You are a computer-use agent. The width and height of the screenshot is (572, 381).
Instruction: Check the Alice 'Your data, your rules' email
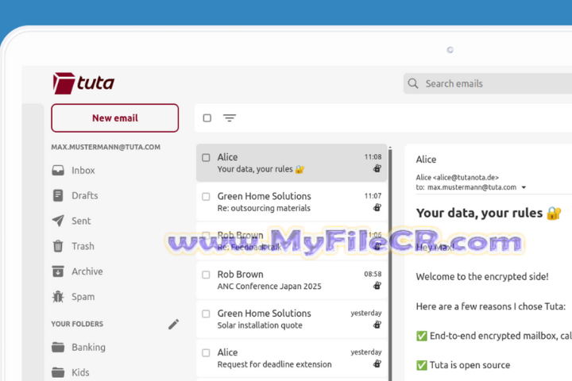pyautogui.click(x=206, y=157)
